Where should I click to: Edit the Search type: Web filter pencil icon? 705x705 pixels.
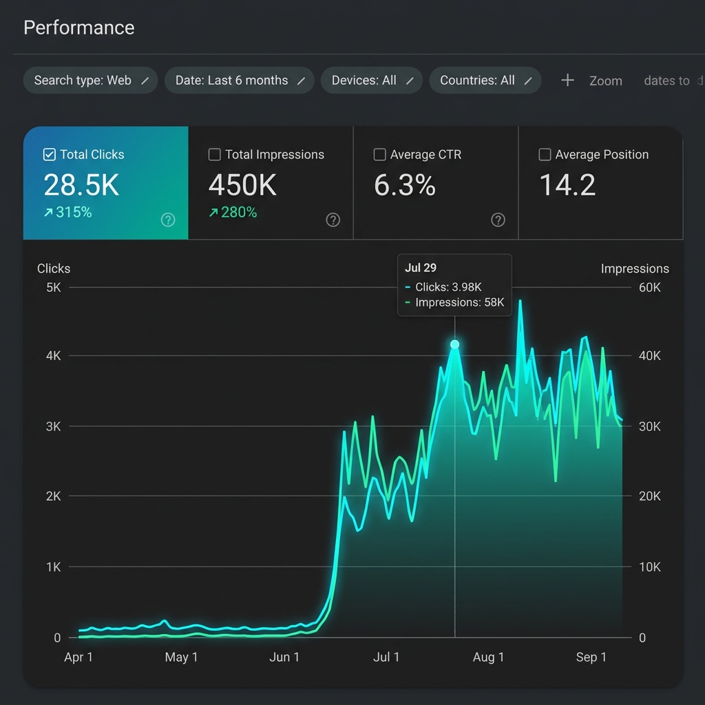coord(145,81)
